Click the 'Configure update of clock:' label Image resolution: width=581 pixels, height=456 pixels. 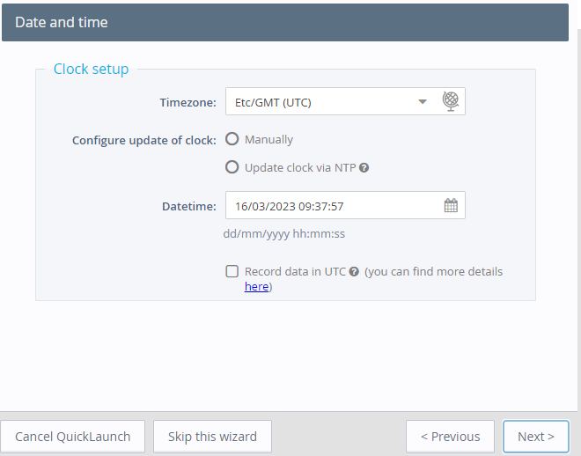(x=143, y=140)
